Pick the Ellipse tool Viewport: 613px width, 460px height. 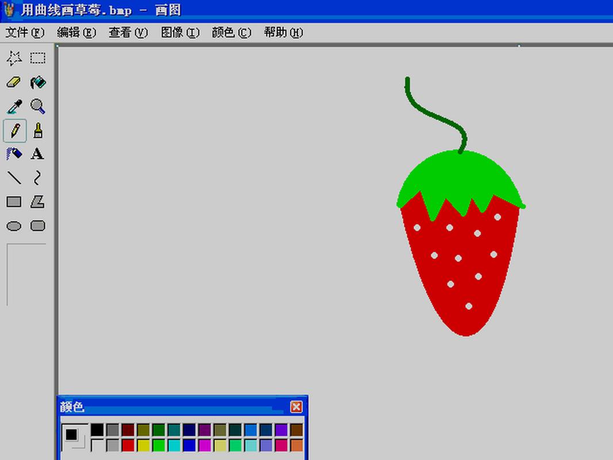click(14, 225)
